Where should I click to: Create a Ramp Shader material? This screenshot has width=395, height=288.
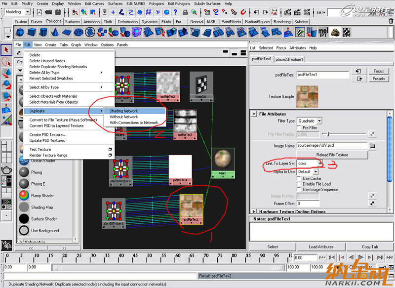(24, 196)
